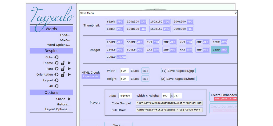Respin the Orientation option
This screenshot has height=126, width=273.
[56, 74]
